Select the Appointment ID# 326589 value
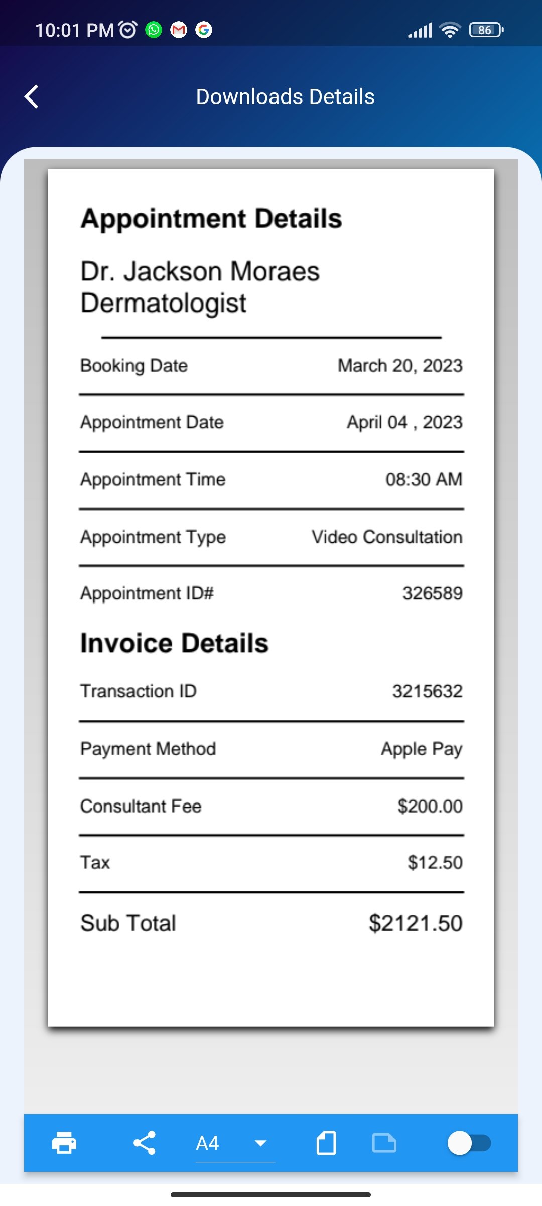The height and width of the screenshot is (1206, 542). pos(433,593)
